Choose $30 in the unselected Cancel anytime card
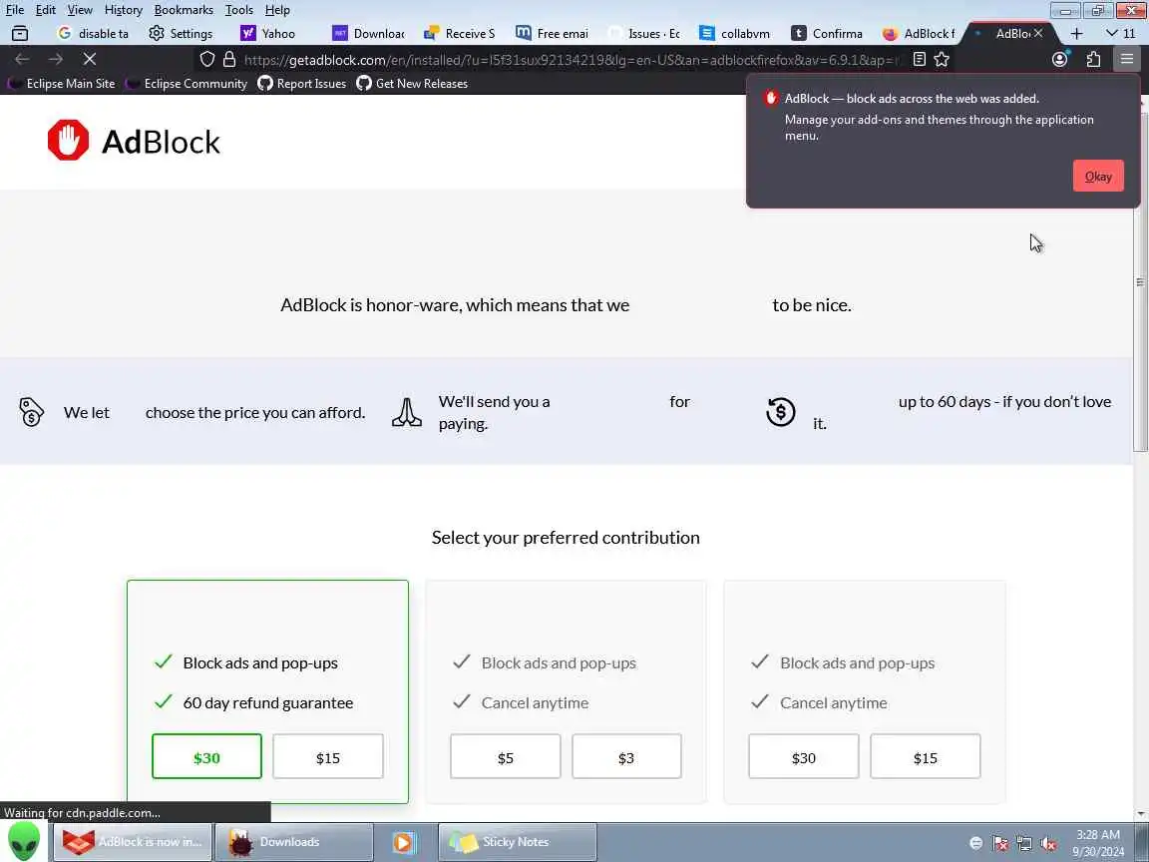This screenshot has height=862, width=1149. pyautogui.click(x=803, y=756)
